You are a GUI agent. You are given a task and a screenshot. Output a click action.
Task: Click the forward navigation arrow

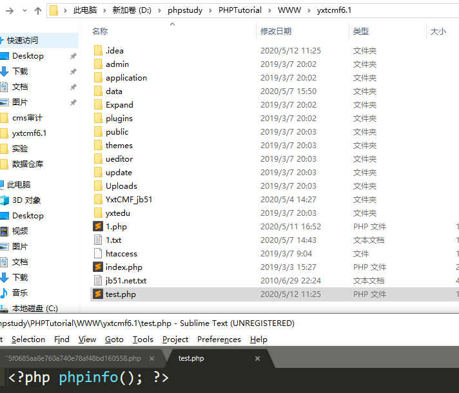10,11
